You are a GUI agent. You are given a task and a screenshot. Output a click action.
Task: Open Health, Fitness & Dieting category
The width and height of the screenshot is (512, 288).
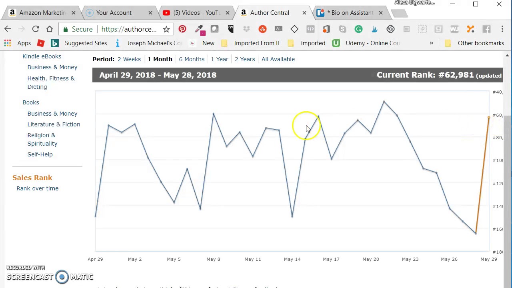pos(51,82)
